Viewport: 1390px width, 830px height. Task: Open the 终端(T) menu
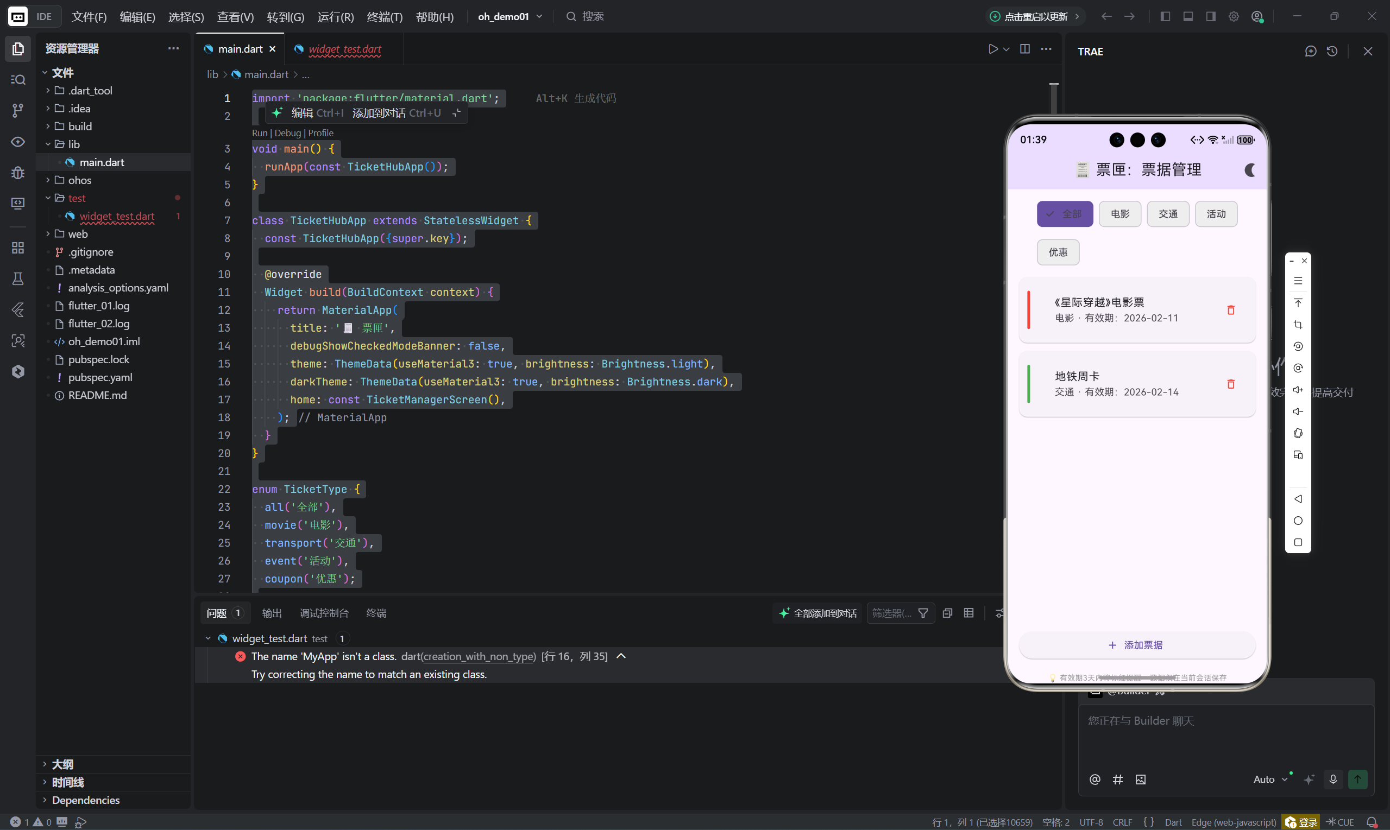(x=385, y=17)
